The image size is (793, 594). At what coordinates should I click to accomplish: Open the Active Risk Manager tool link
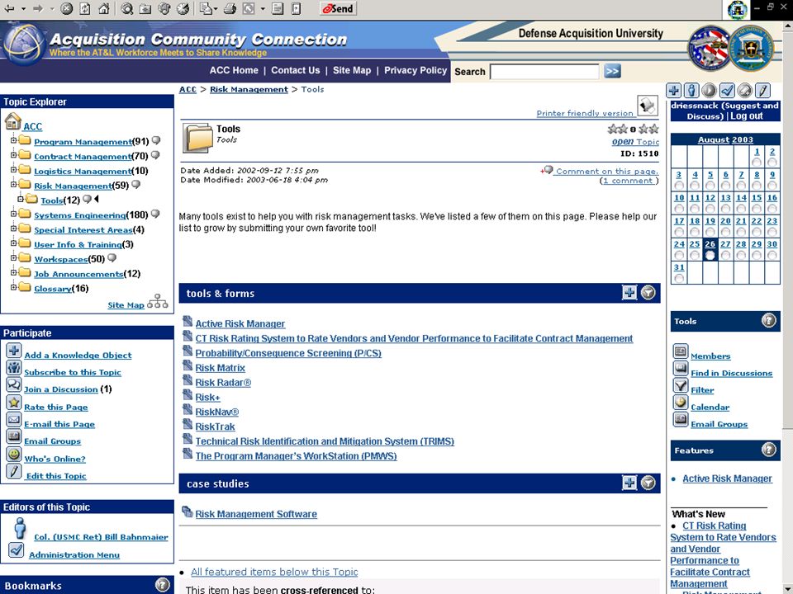(240, 323)
